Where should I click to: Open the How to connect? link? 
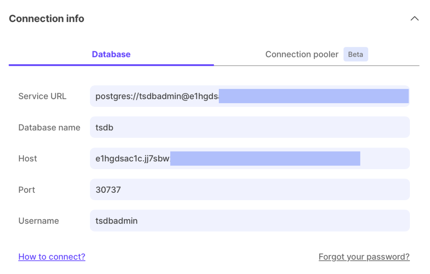click(x=52, y=257)
